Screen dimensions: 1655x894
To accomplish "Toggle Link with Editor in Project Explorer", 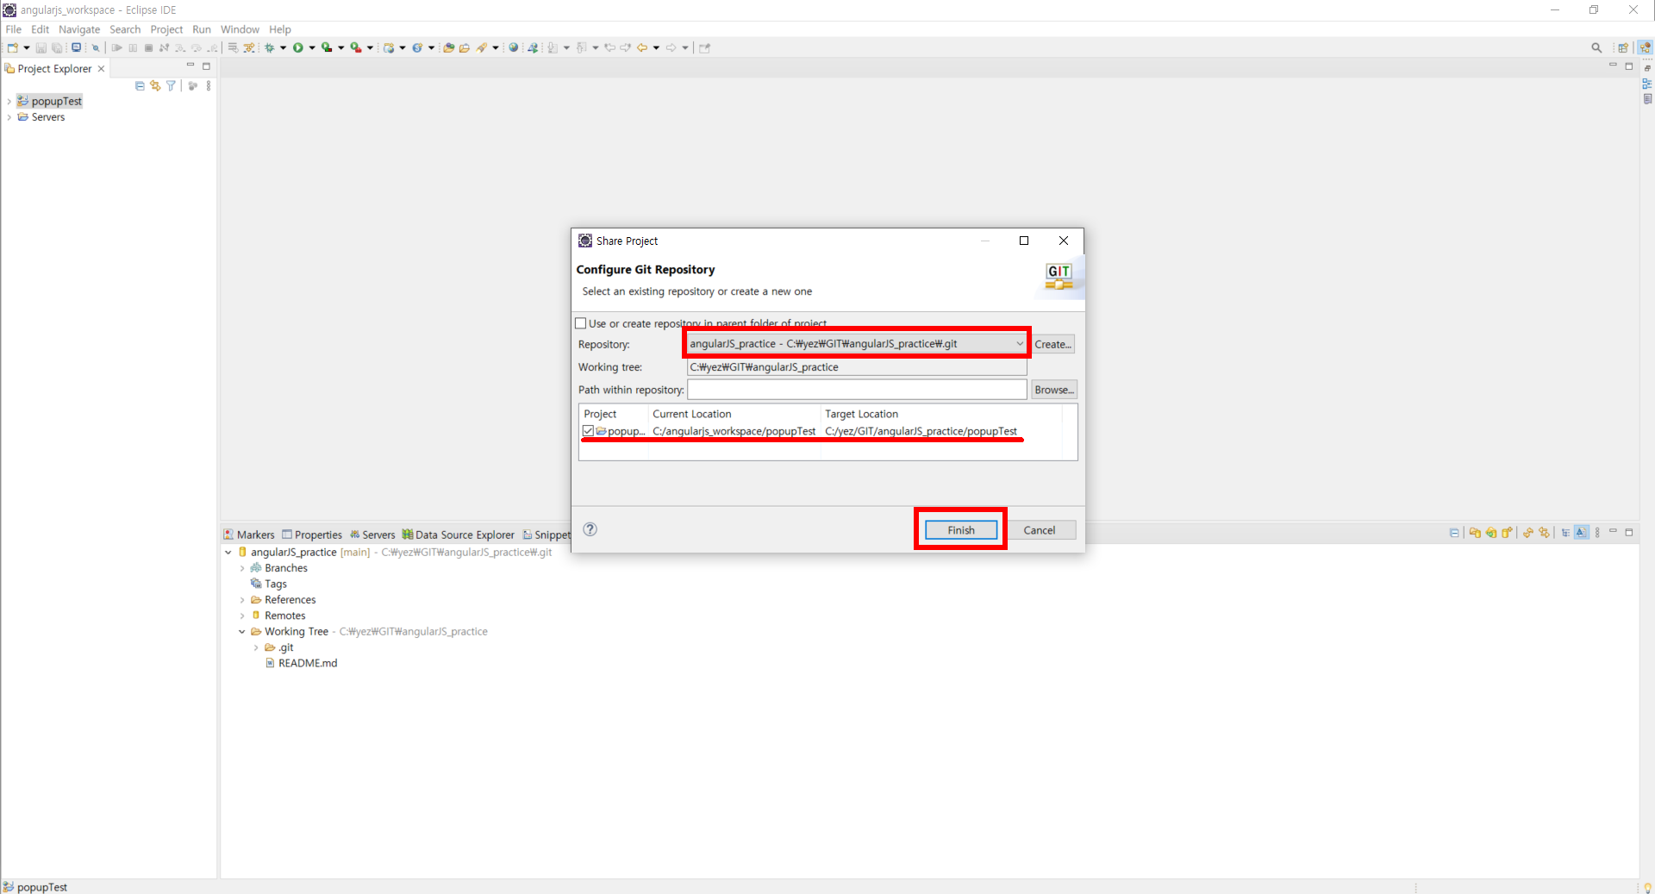I will tap(155, 85).
